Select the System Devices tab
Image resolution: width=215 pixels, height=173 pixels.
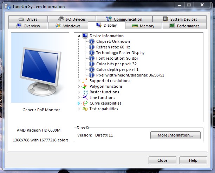click(180, 19)
